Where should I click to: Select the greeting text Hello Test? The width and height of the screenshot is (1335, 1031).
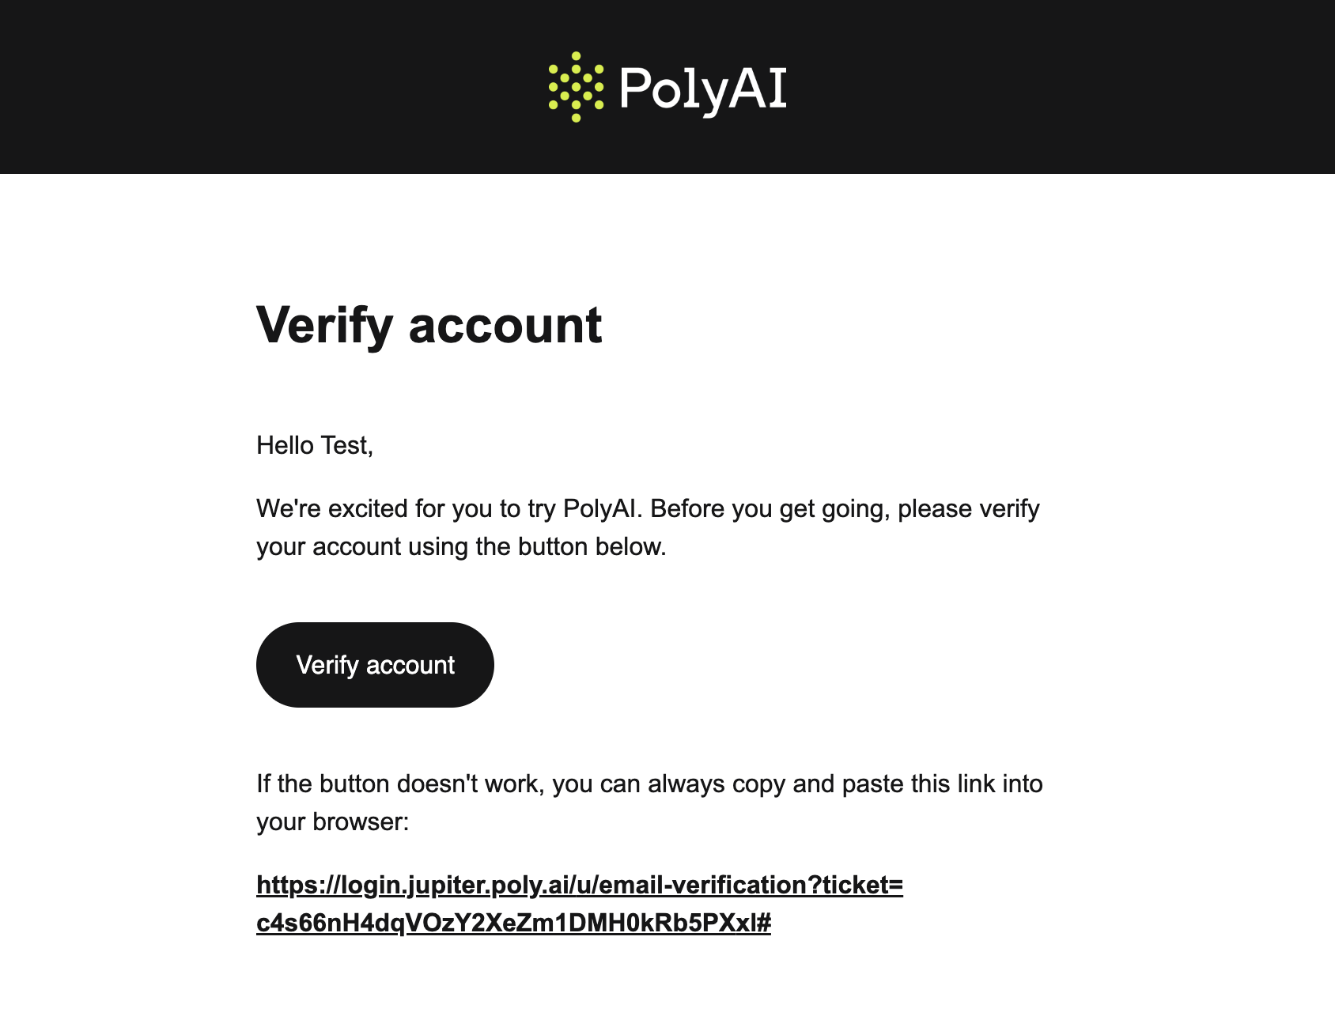[x=316, y=444]
